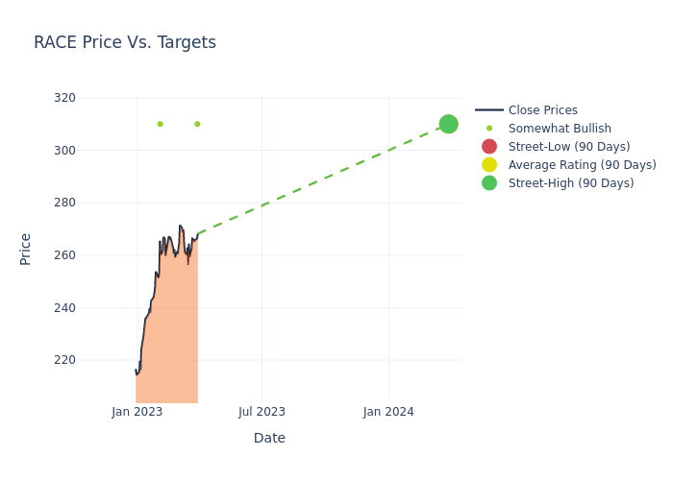Hide Street-High (90 Days) via its legend text
Screen dimensions: 673x480
pyautogui.click(x=571, y=183)
